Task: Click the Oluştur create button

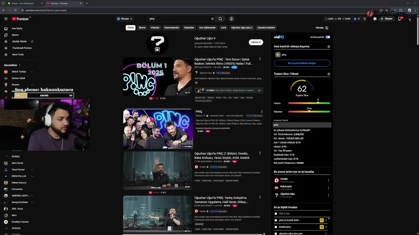Action: pos(386,19)
